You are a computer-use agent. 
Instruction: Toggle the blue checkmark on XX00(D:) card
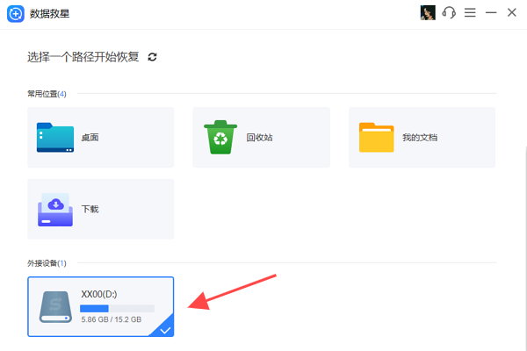coord(165,329)
